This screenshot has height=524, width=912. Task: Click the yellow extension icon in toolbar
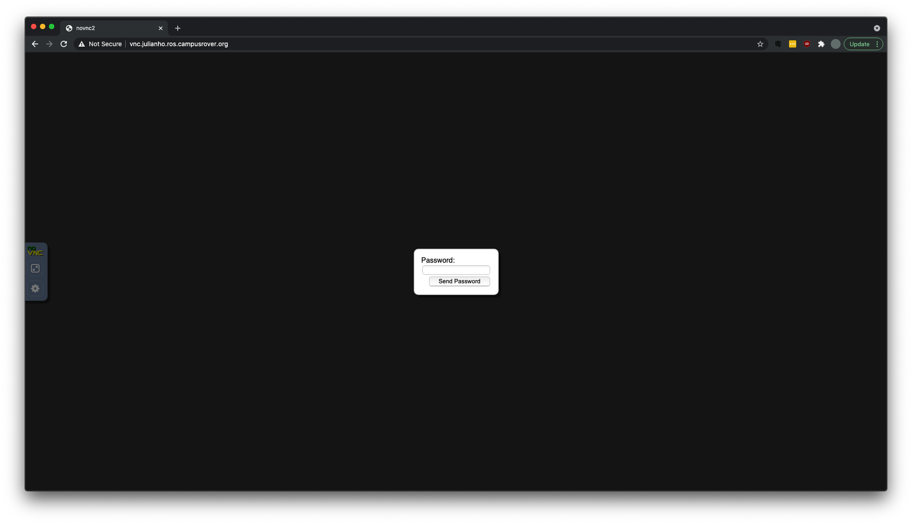(x=792, y=44)
